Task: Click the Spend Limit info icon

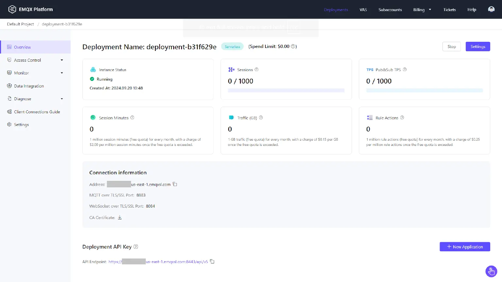Action: (x=293, y=46)
